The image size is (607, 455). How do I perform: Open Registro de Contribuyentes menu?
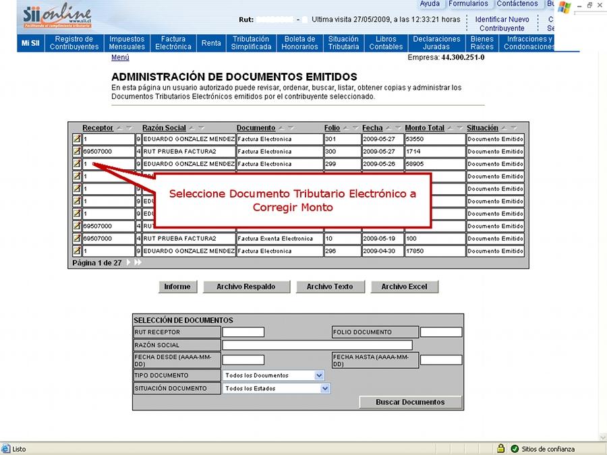point(74,43)
